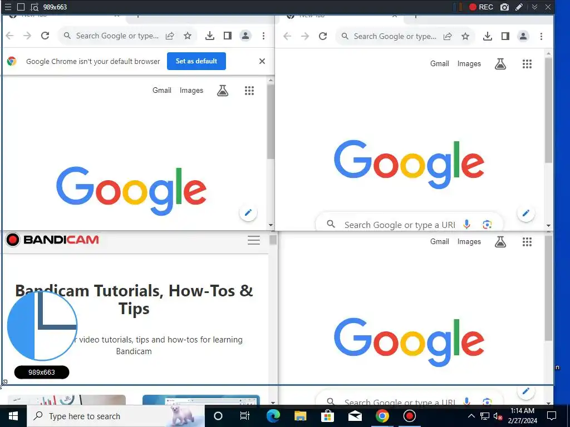The width and height of the screenshot is (570, 427).
Task: Click the Set as default button
Action: (196, 61)
